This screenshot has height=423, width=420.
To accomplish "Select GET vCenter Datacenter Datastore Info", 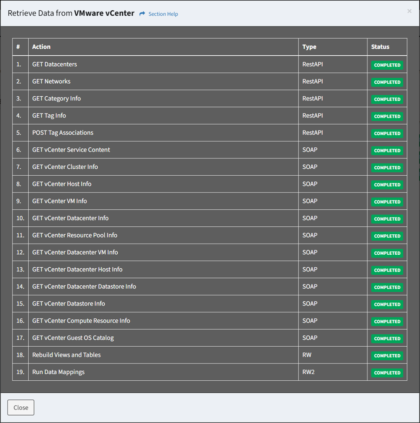I will pos(84,286).
